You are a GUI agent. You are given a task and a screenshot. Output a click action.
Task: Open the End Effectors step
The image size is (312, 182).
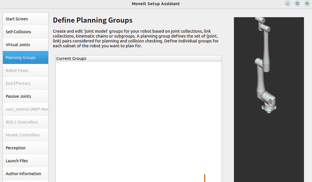point(26,83)
